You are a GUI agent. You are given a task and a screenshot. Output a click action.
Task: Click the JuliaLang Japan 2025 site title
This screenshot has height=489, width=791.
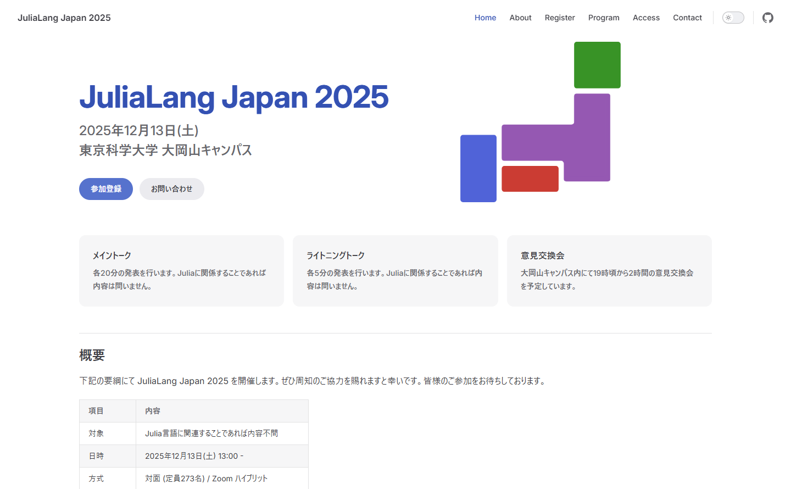point(64,18)
